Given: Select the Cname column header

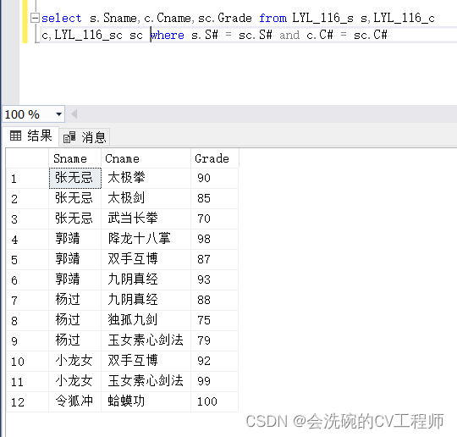Looking at the screenshot, I should point(146,158).
